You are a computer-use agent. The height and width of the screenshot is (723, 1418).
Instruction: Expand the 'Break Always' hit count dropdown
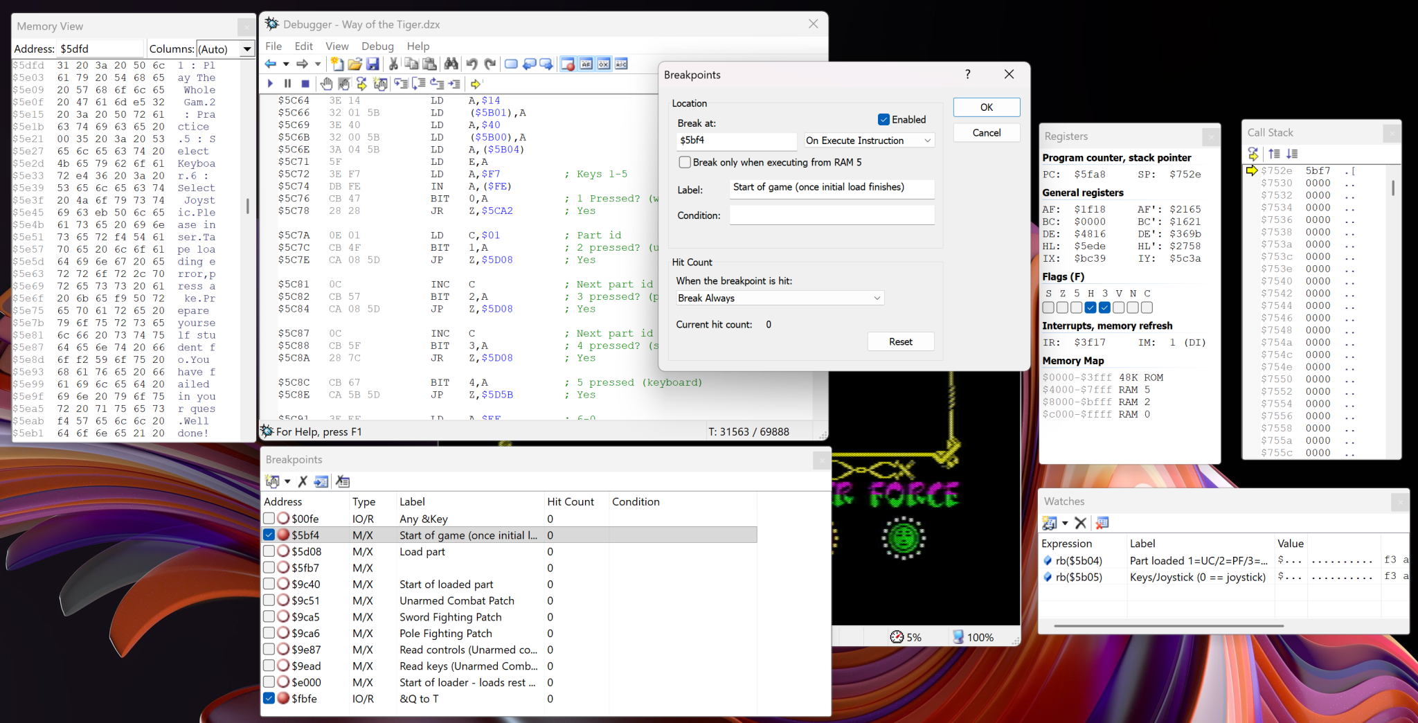tap(780, 298)
